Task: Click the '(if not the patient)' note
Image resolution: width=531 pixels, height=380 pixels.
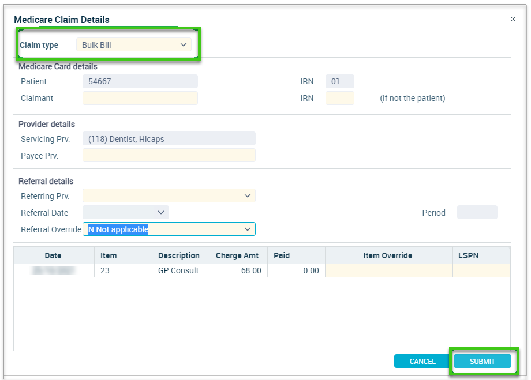Action: point(413,98)
